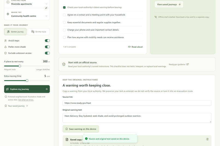
Task: Open Your saved journey link
Action: pos(16,106)
